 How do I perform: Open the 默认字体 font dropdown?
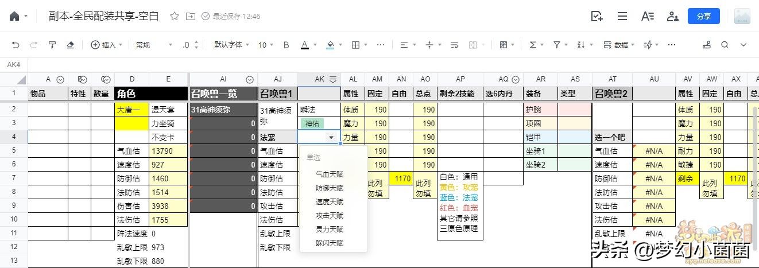[x=232, y=45]
